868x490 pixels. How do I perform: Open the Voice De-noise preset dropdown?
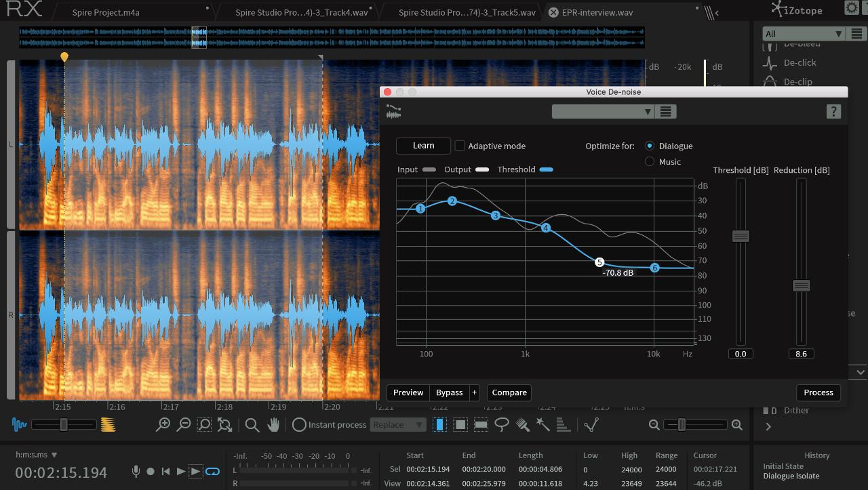603,112
